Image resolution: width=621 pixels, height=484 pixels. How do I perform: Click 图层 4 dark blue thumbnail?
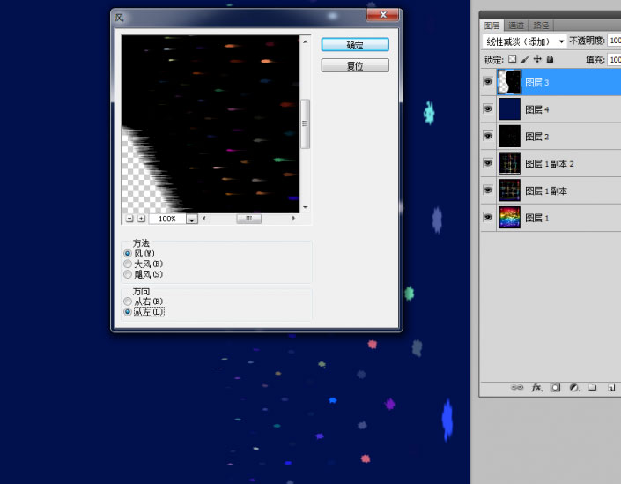coord(509,109)
